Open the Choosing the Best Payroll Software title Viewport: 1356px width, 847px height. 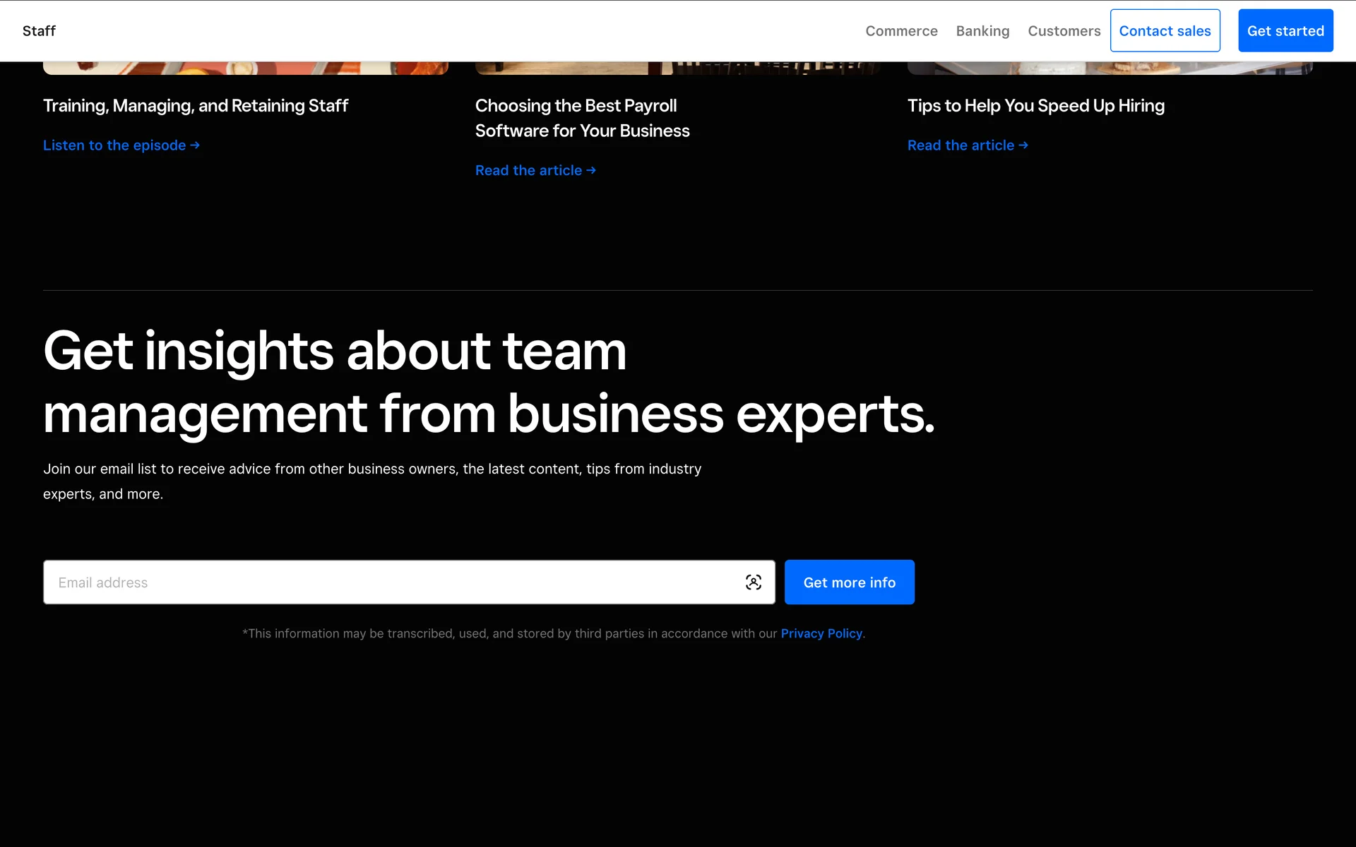coord(582,119)
